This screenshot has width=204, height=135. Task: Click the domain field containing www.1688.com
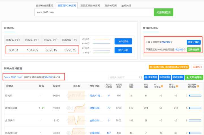94,12
